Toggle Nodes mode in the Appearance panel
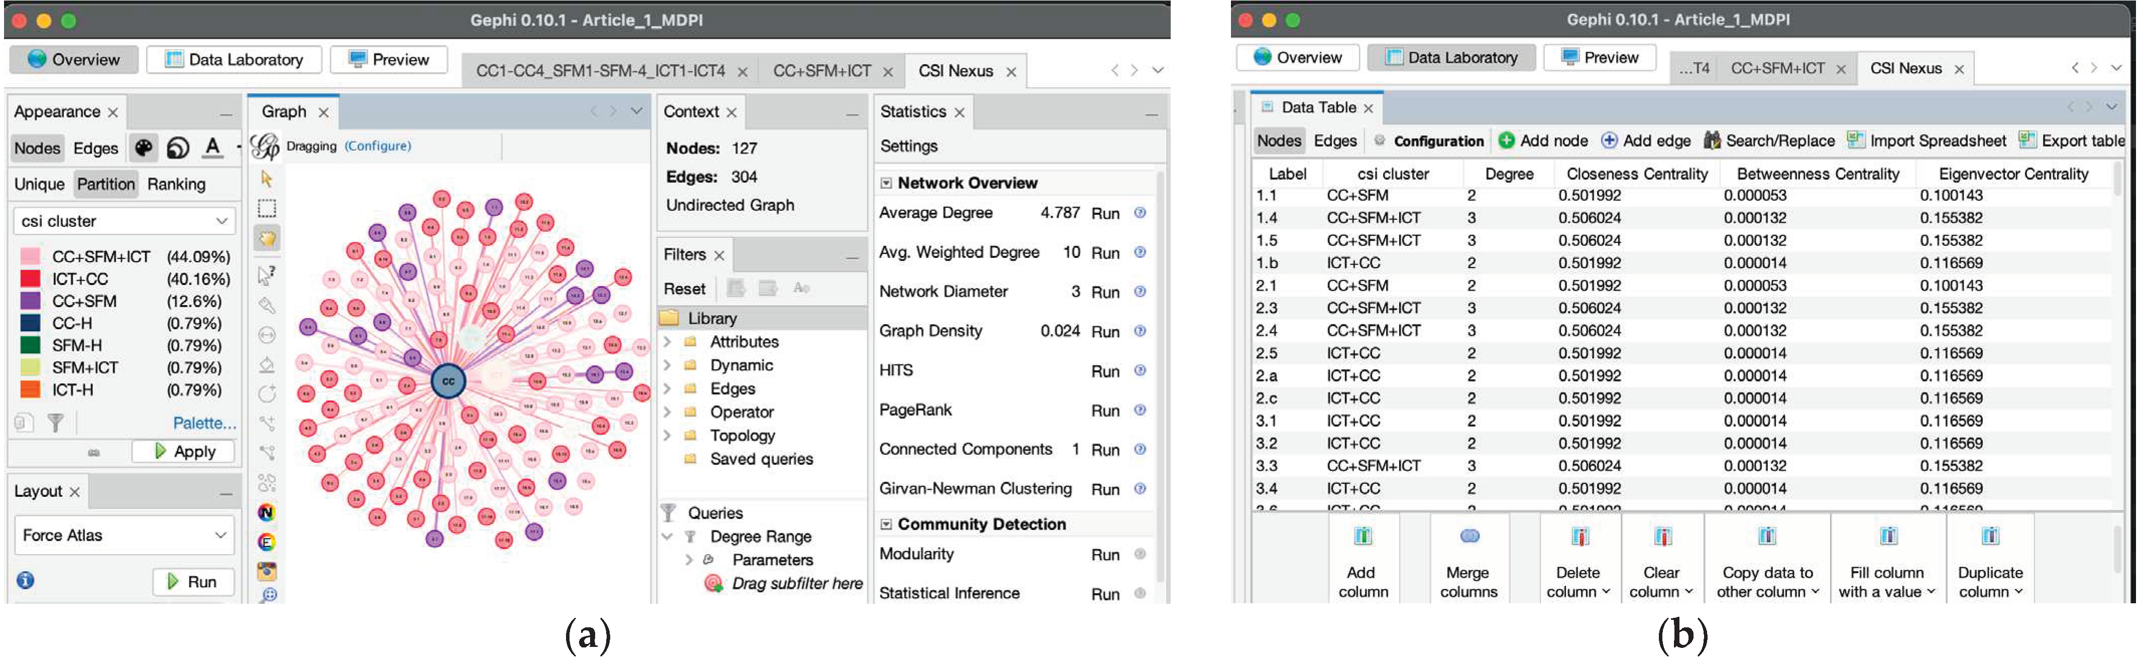Image resolution: width=2141 pixels, height=670 pixels. click(37, 148)
